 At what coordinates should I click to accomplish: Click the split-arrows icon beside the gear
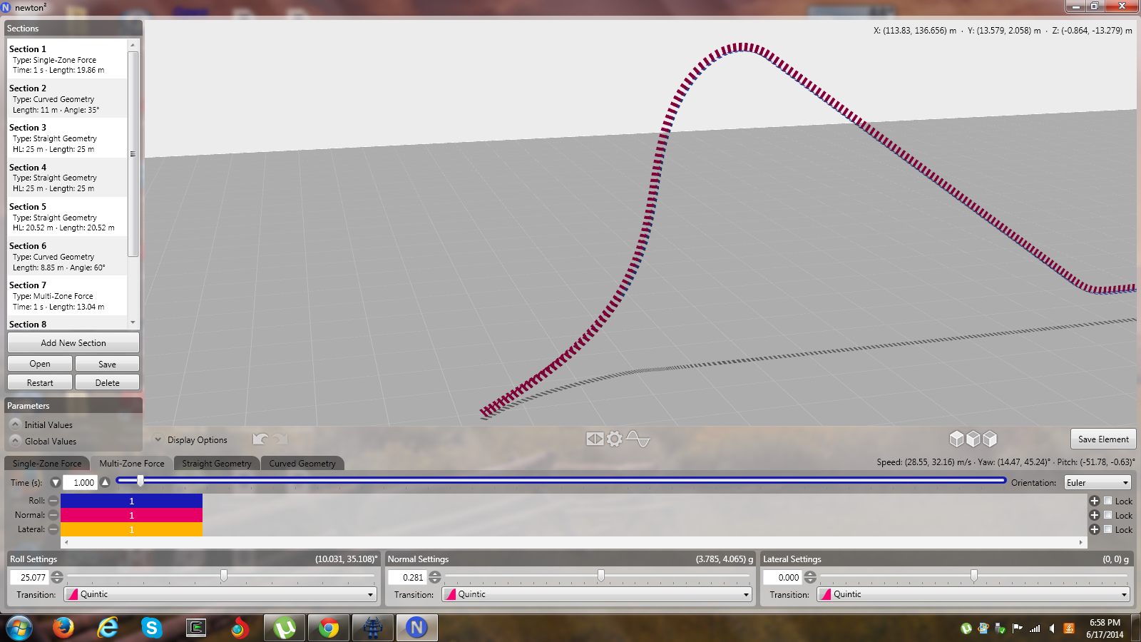click(595, 439)
